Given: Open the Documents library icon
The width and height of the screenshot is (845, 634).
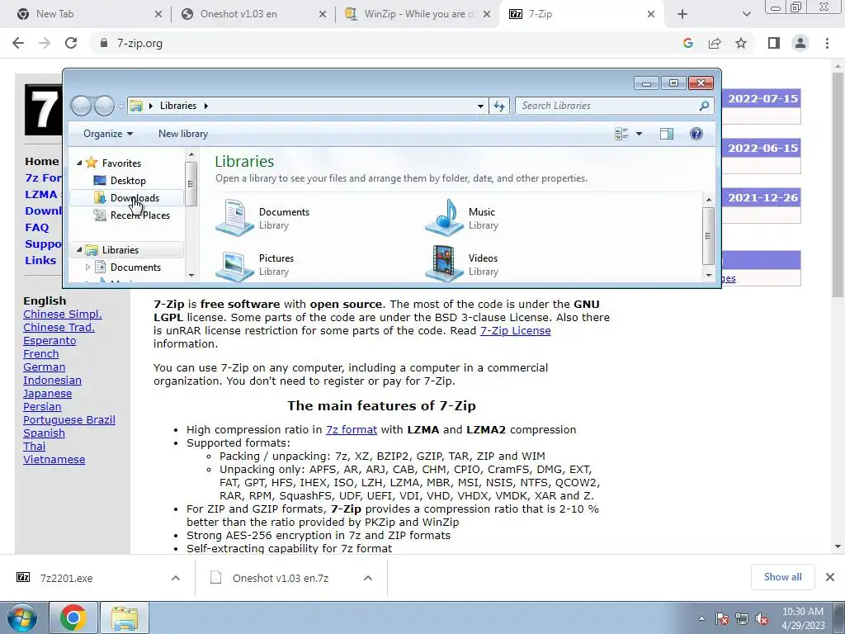Looking at the screenshot, I should click(234, 218).
